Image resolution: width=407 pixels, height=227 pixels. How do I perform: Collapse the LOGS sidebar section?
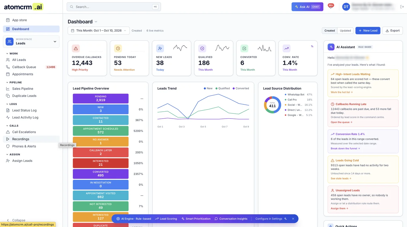tap(11, 104)
